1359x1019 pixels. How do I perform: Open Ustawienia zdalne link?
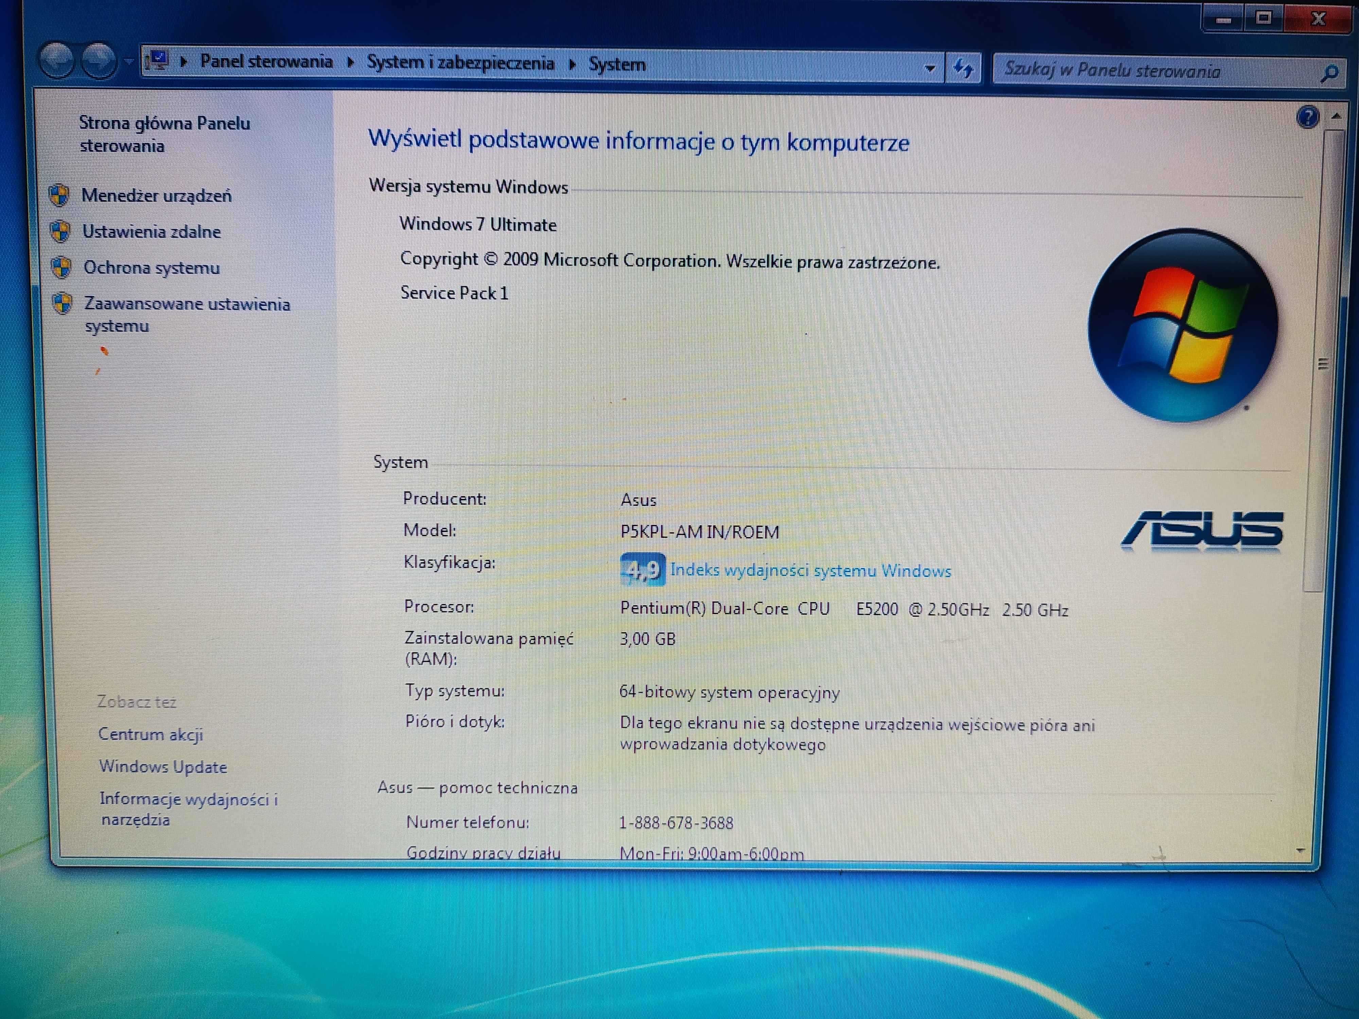(x=152, y=232)
